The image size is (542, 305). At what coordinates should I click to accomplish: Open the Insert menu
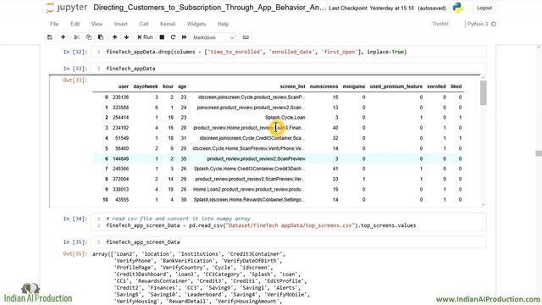coord(120,24)
